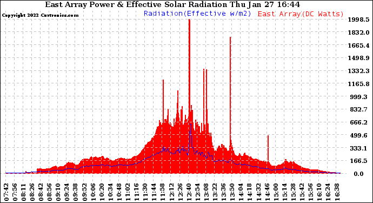Click the 11:16 time axis label
Screen dimensions: 373x203
[137, 192]
